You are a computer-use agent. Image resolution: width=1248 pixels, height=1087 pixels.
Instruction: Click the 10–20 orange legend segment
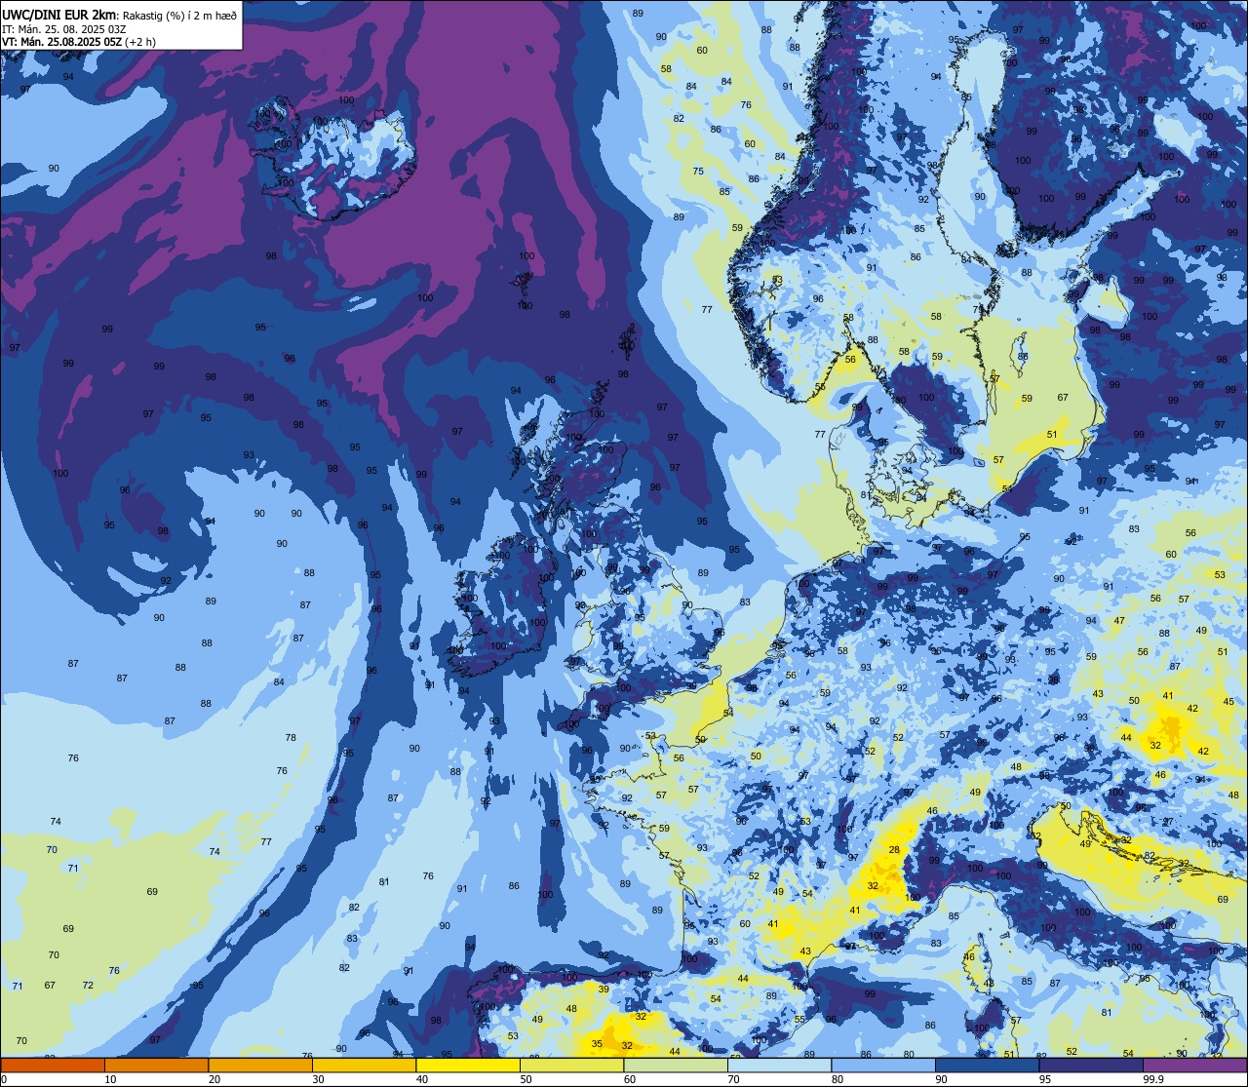coord(156,1065)
